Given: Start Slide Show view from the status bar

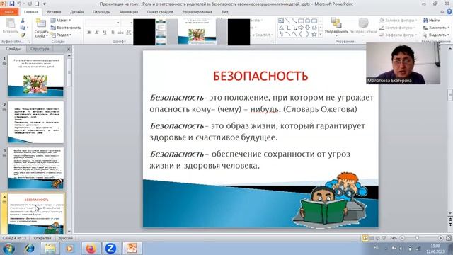Looking at the screenshot, I should (384, 238).
